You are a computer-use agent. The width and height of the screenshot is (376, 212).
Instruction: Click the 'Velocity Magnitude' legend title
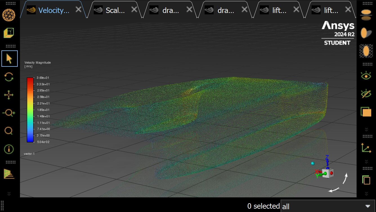click(x=37, y=63)
